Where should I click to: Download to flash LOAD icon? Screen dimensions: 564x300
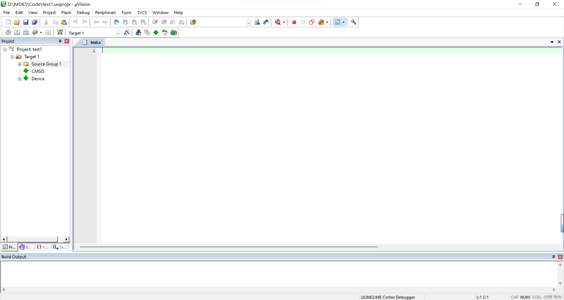tap(60, 32)
